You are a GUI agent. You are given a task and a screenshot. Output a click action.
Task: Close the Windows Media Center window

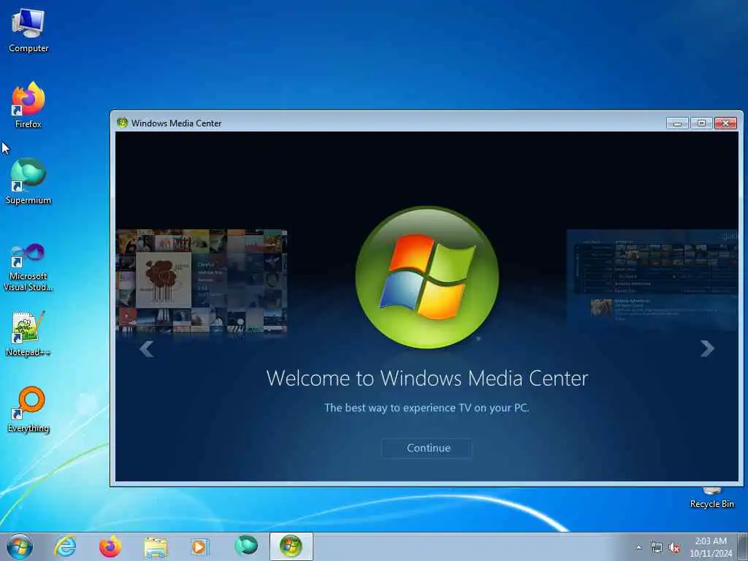[725, 123]
